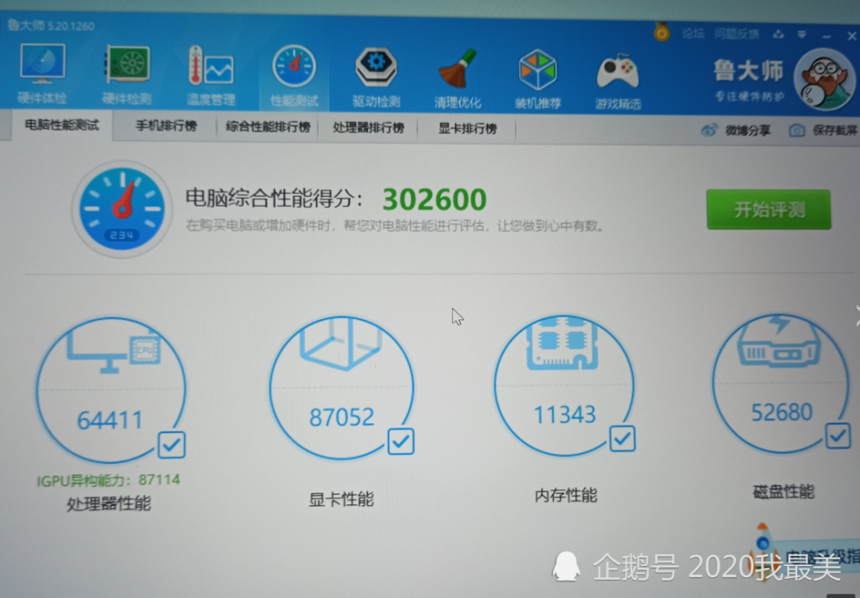Click the disk score 52680
Screen dimensions: 860x598
click(x=781, y=412)
